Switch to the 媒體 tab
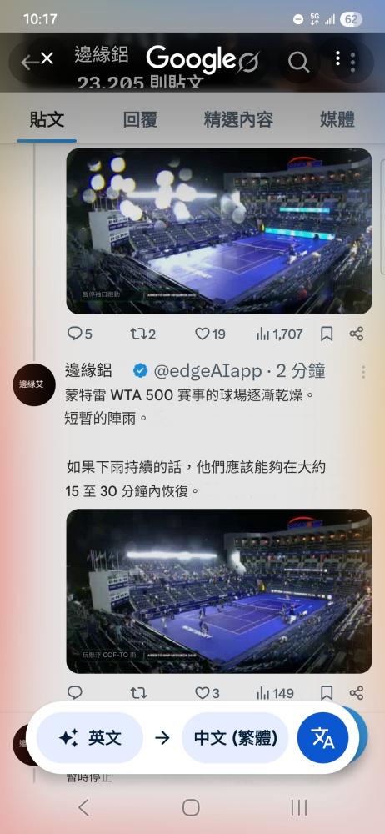385x834 pixels. [337, 119]
